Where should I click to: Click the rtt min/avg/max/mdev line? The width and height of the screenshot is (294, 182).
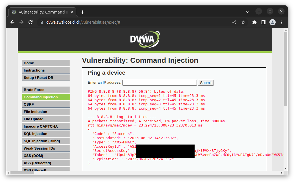[145, 125]
